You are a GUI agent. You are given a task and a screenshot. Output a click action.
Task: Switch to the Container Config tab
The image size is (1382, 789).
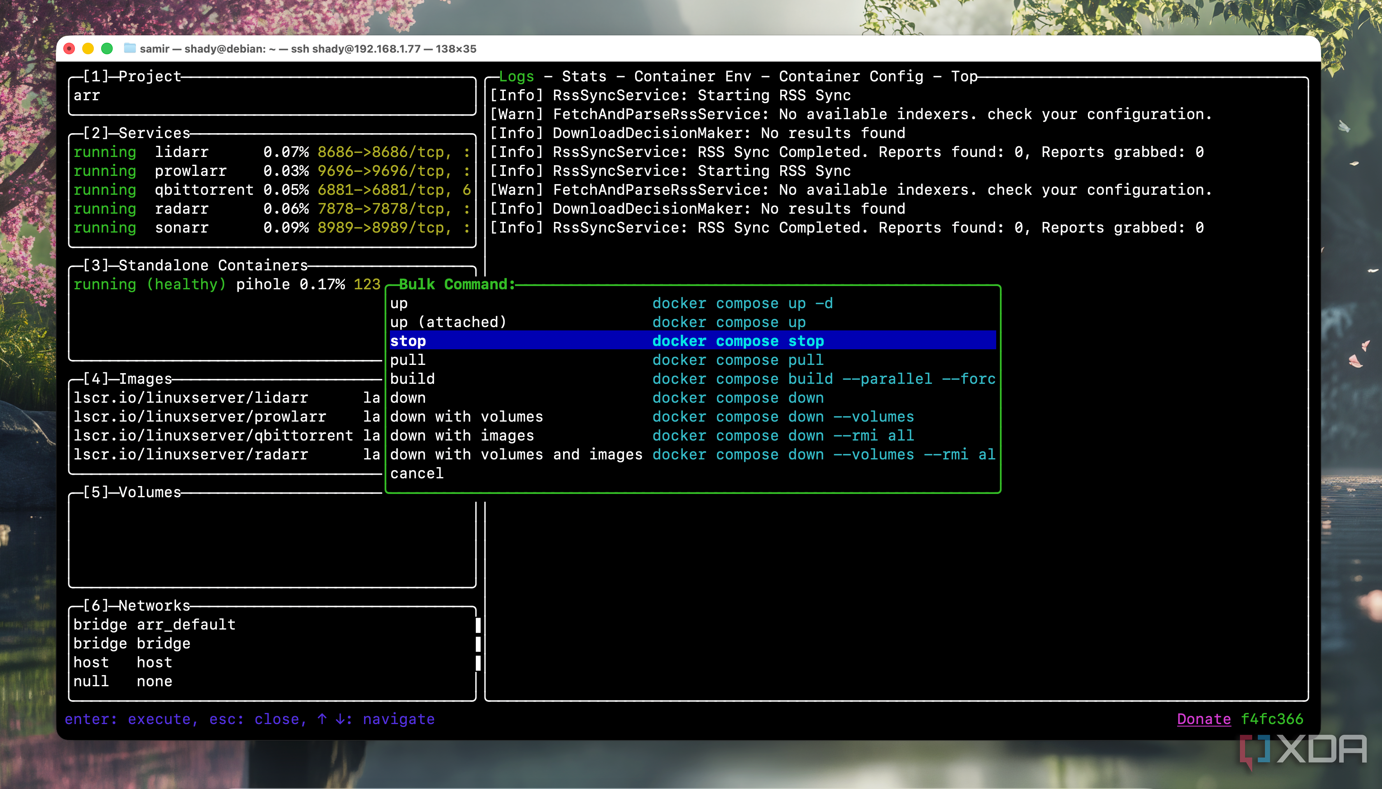click(851, 76)
